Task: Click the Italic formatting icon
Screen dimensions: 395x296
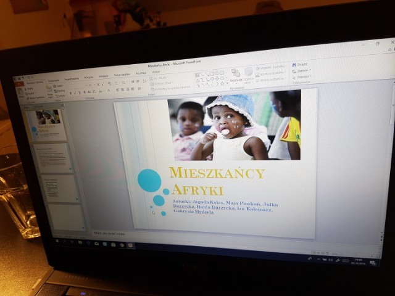Action: tap(75, 93)
